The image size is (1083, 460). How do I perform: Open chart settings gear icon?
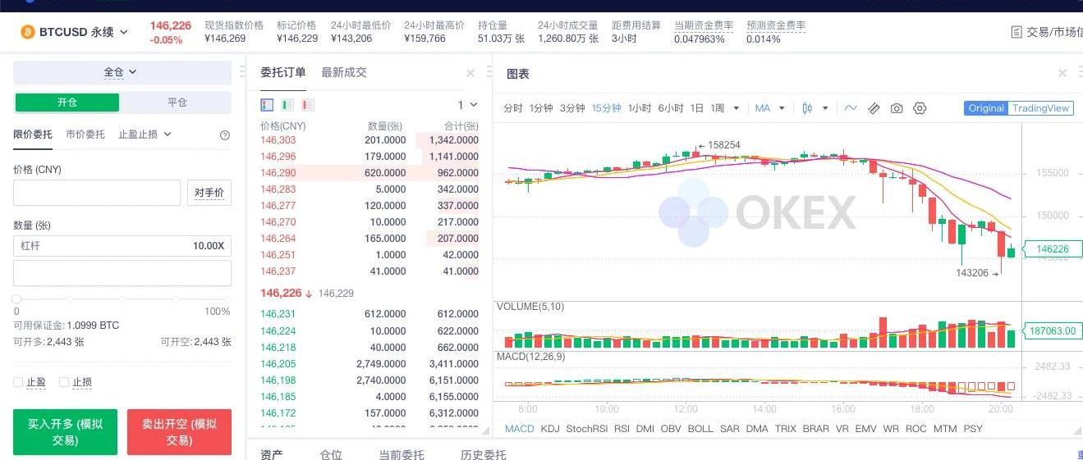click(x=920, y=108)
